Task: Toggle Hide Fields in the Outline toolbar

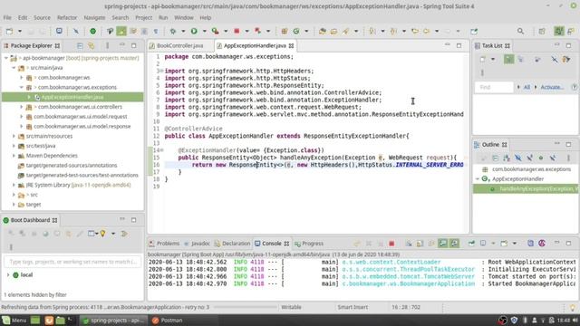Action: coord(517,158)
